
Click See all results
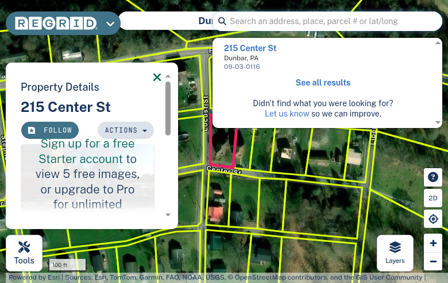323,83
